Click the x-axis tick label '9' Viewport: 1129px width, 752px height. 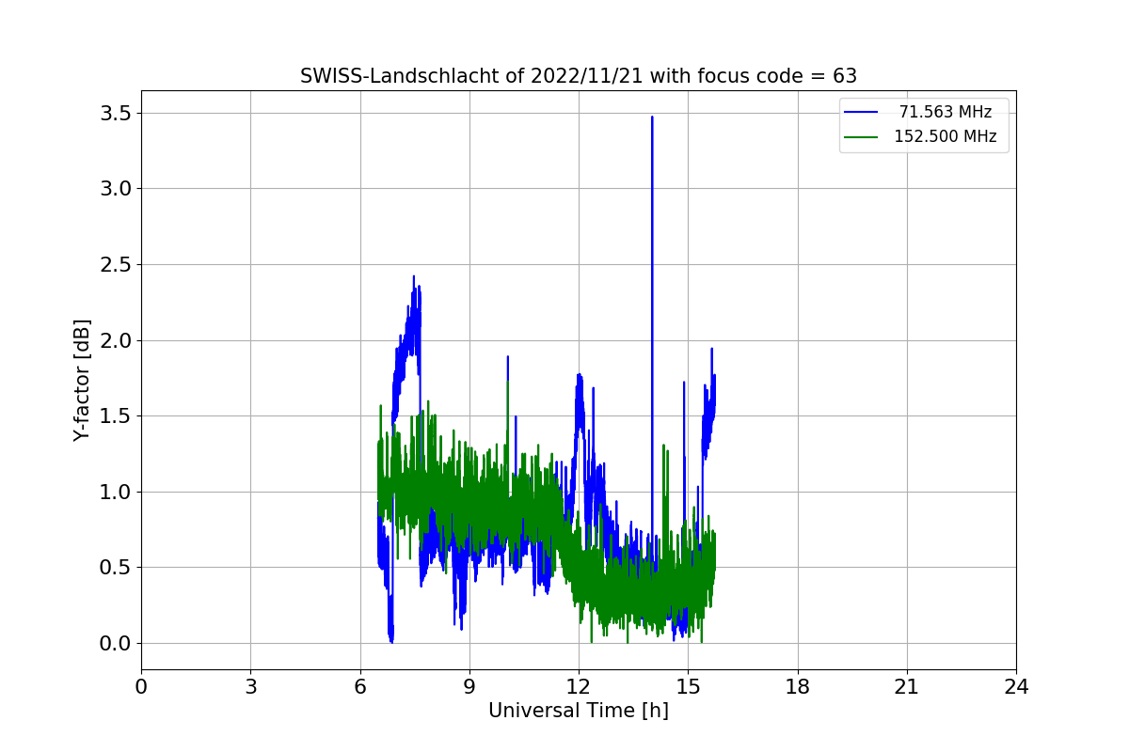(x=469, y=686)
